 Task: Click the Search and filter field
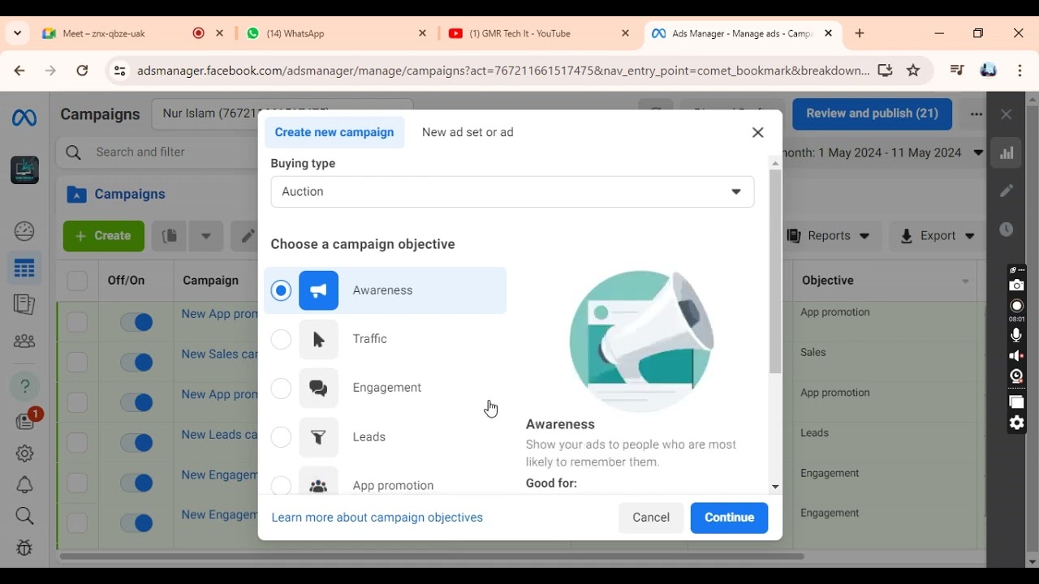pos(157,152)
